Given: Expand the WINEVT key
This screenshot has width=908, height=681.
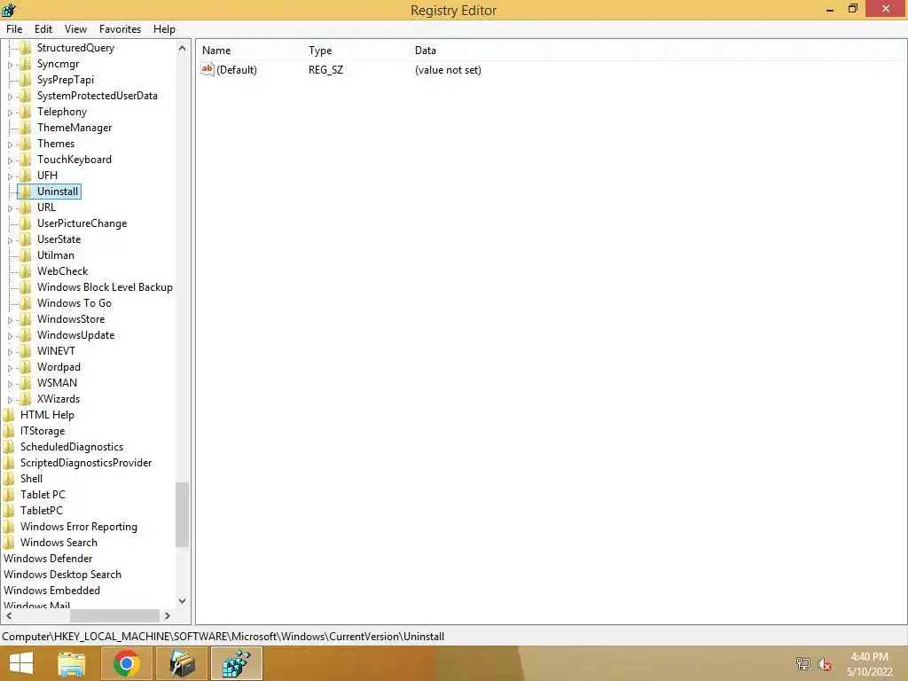Looking at the screenshot, I should click(10, 351).
